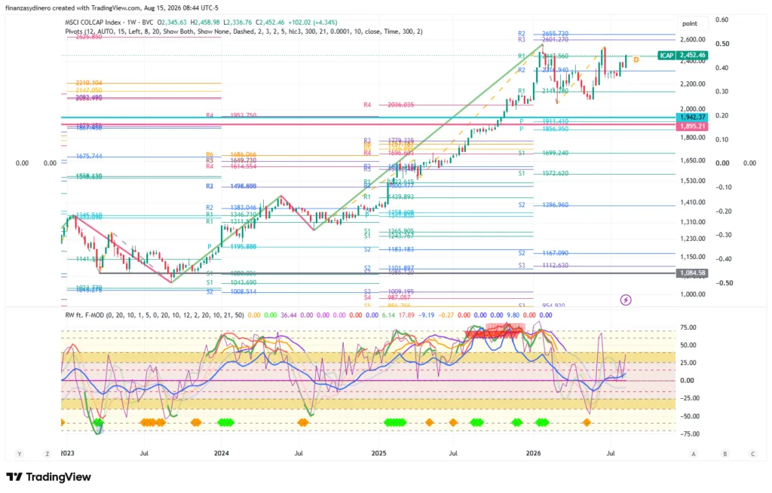Click the R3 2601.270 pivot label

[543, 40]
